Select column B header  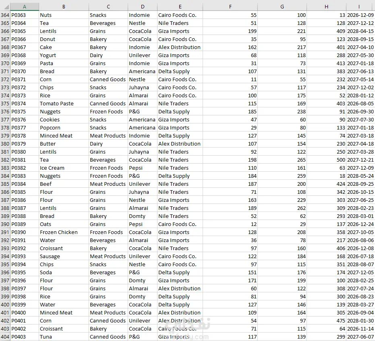point(64,7)
